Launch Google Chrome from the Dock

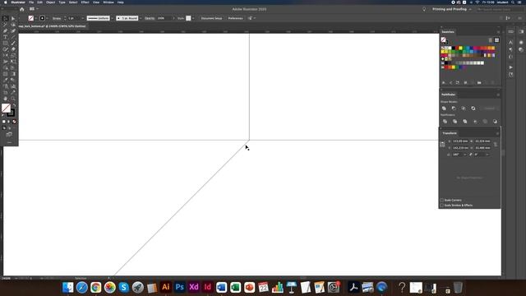tap(95, 287)
